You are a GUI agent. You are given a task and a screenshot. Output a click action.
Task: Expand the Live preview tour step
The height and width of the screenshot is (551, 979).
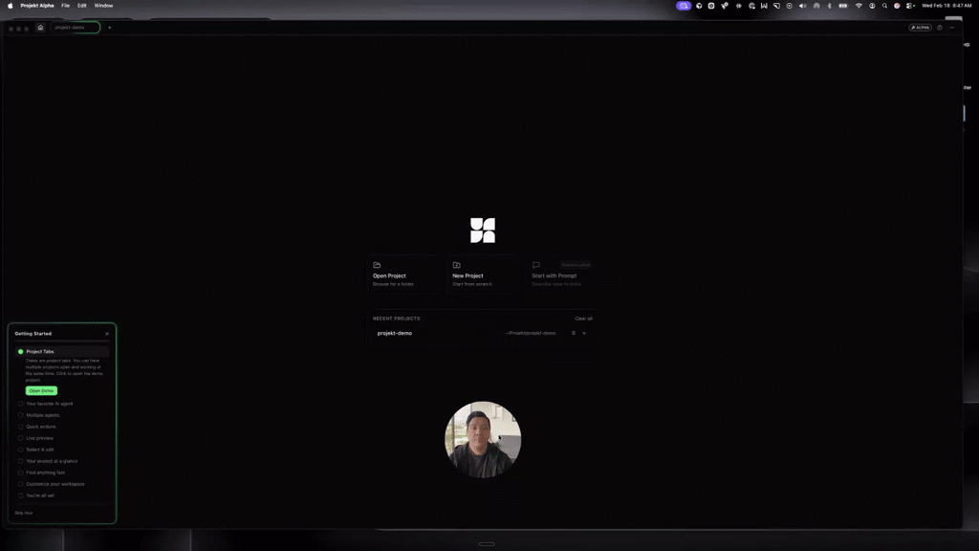point(62,438)
